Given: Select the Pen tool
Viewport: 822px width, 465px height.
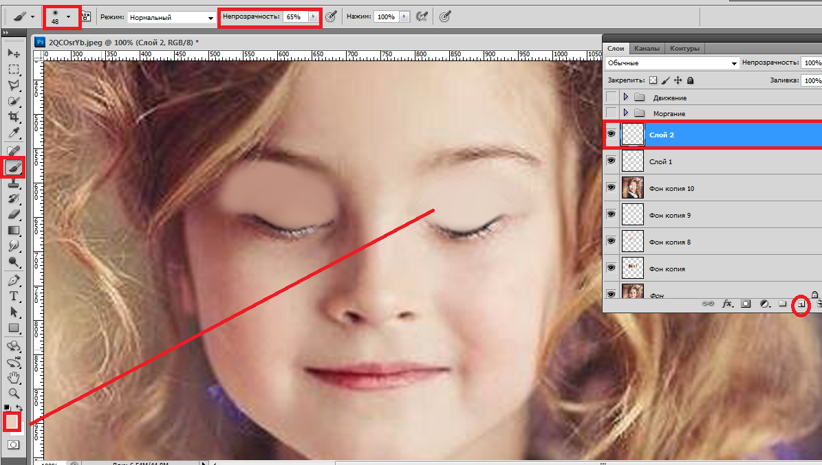Looking at the screenshot, I should point(14,280).
